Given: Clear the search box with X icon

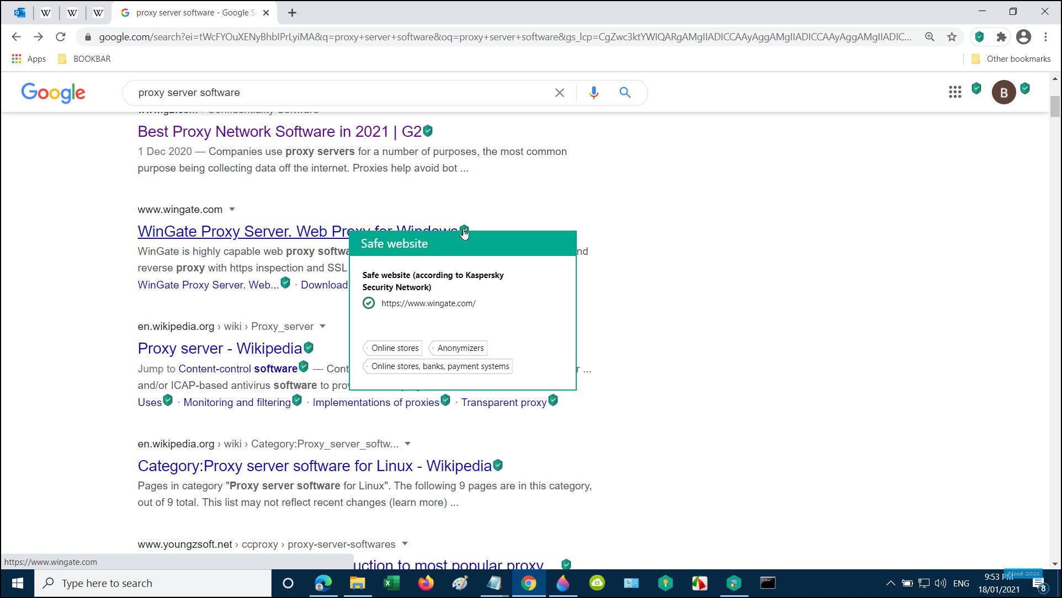Looking at the screenshot, I should point(559,93).
